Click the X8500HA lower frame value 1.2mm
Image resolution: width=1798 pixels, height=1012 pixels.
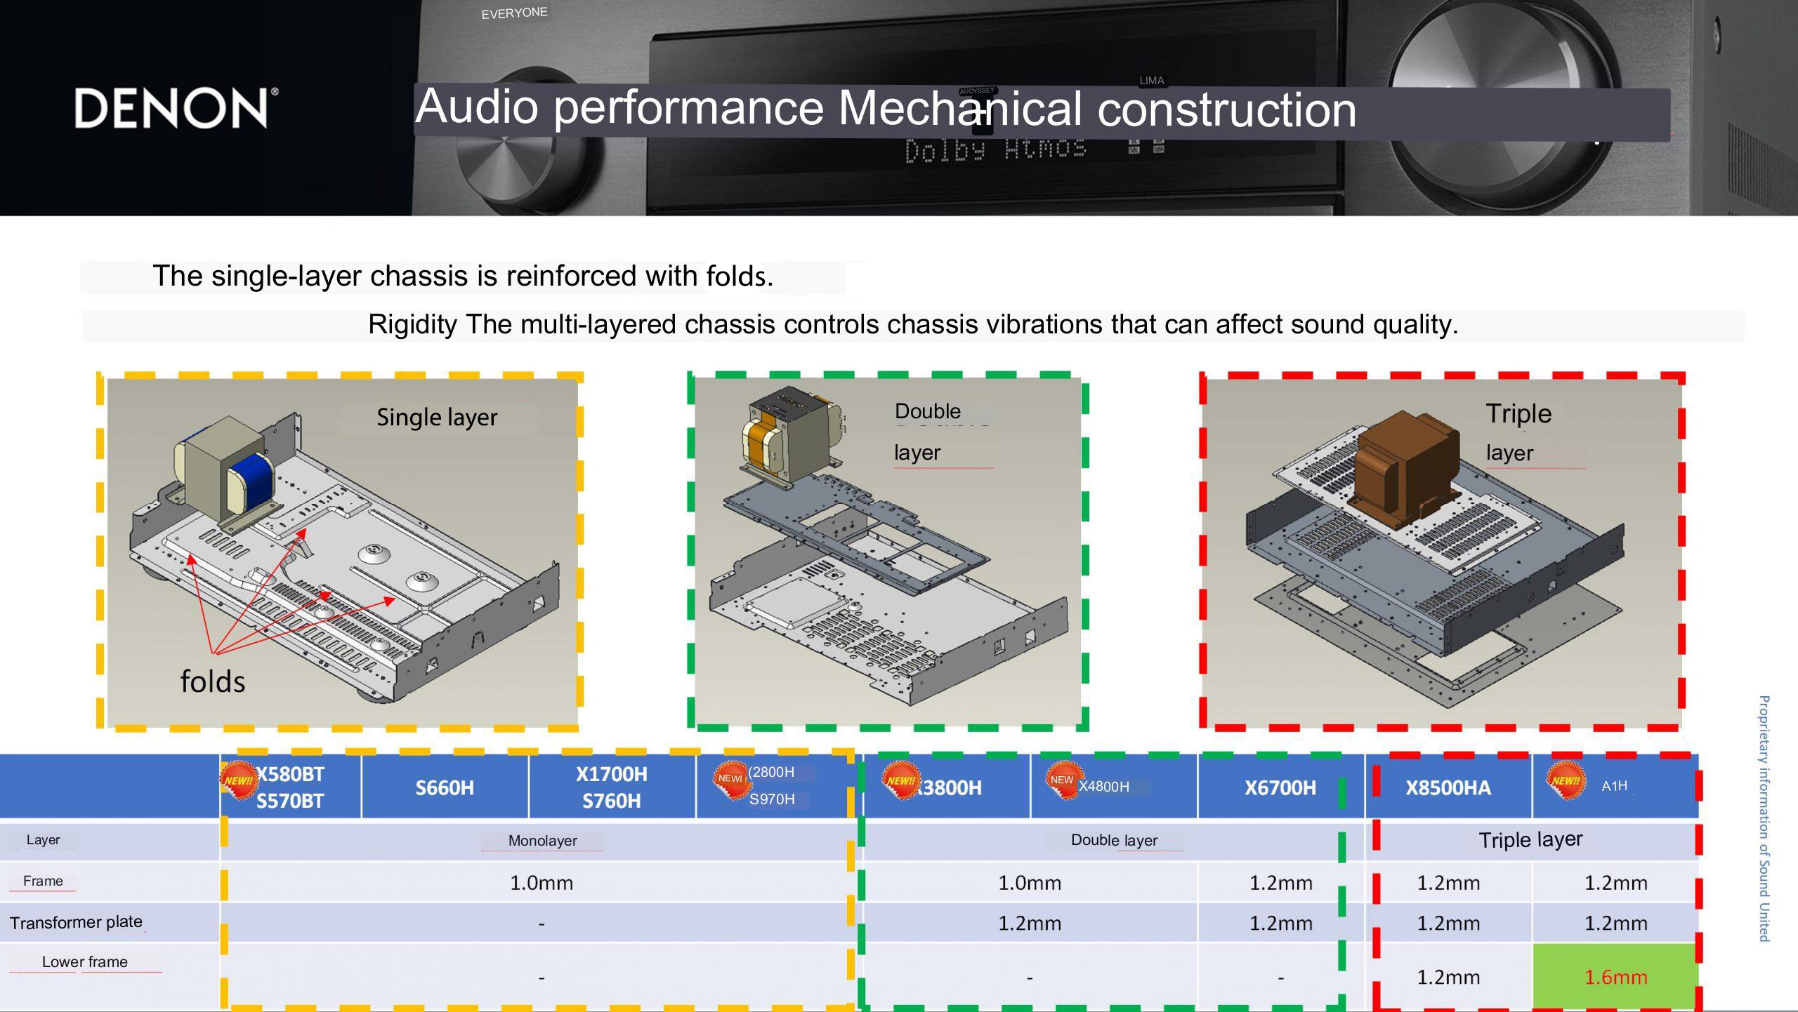1448,978
